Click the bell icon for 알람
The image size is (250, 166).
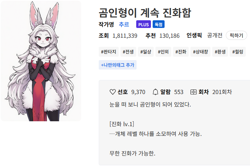(155, 92)
